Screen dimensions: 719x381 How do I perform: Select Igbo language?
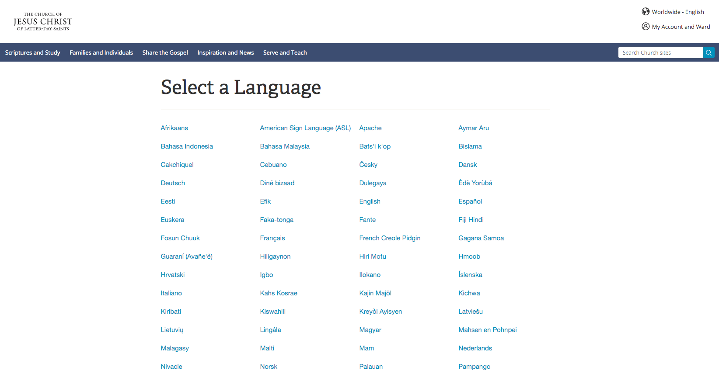pyautogui.click(x=266, y=275)
